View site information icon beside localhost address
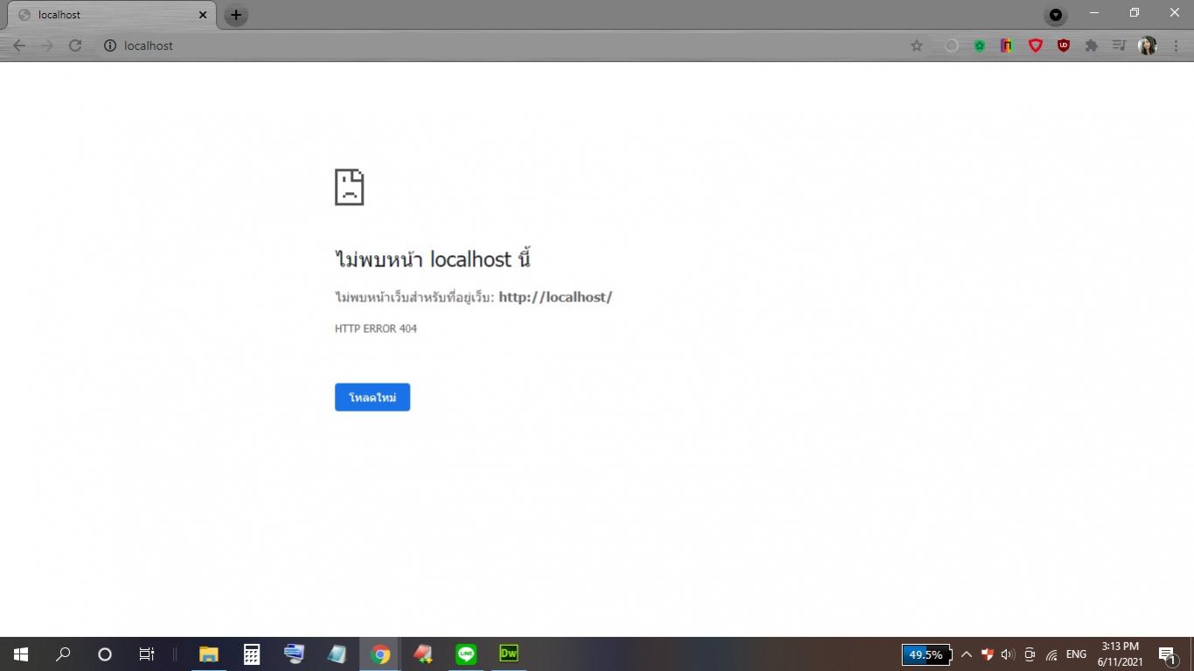The width and height of the screenshot is (1194, 671). point(110,45)
